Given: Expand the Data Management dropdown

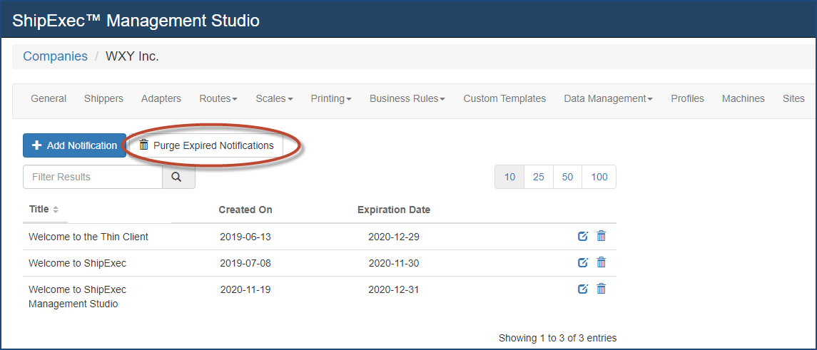Looking at the screenshot, I should 608,98.
